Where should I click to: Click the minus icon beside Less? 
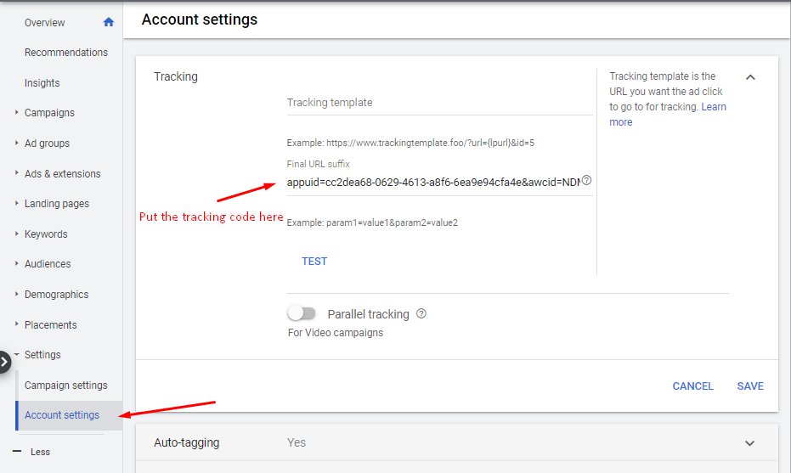[x=17, y=452]
